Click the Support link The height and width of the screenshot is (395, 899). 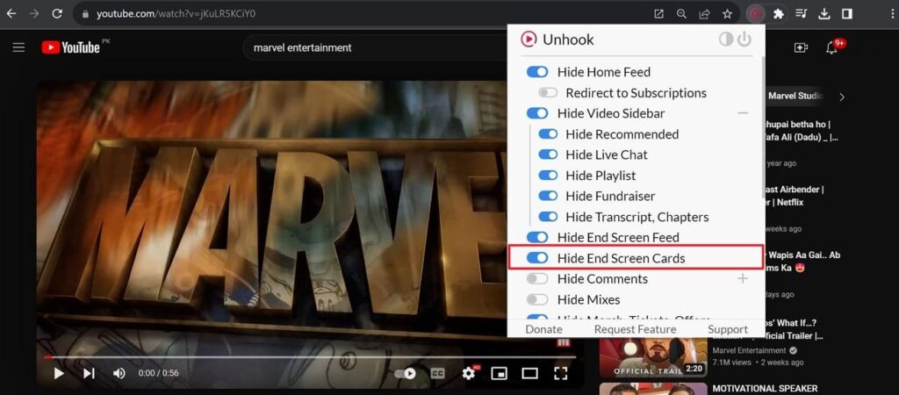728,329
